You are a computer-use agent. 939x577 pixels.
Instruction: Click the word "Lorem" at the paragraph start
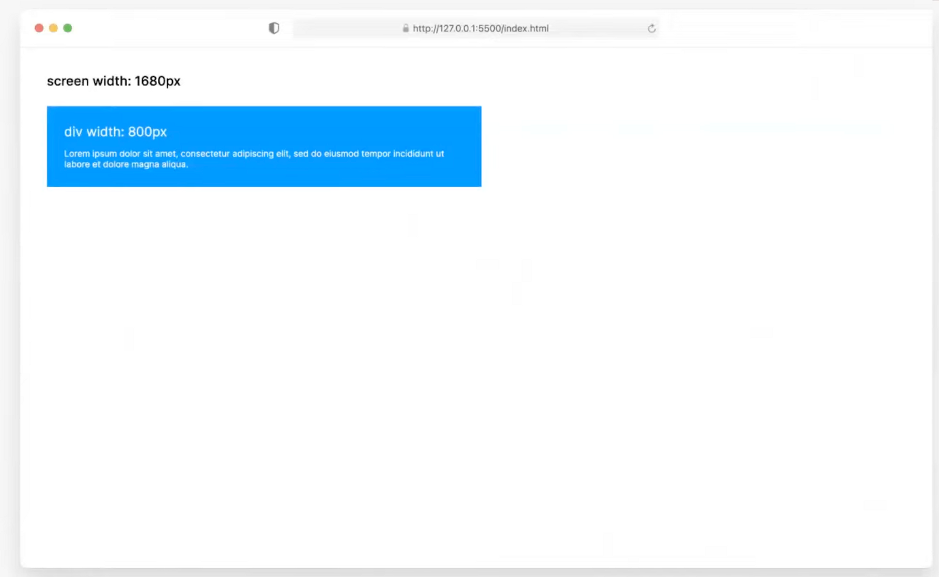[77, 154]
